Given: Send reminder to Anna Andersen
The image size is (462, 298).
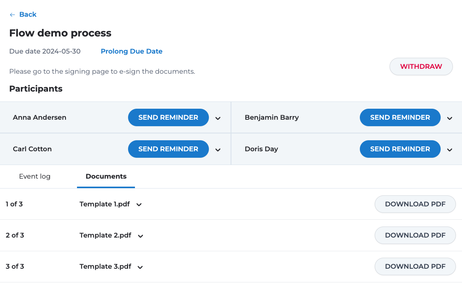Looking at the screenshot, I should pos(168,117).
